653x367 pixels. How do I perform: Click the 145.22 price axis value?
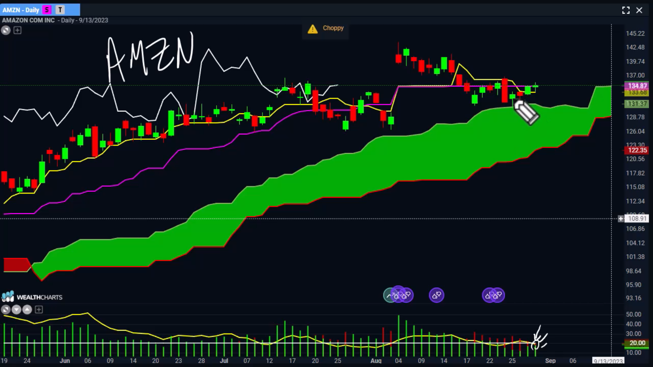[635, 34]
